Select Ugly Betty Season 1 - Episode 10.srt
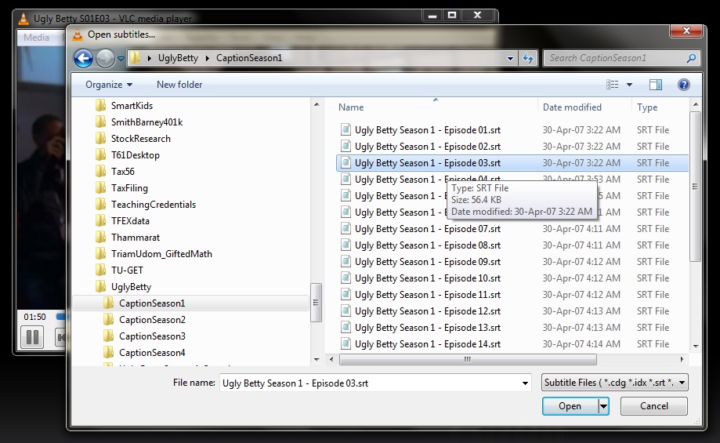Image resolution: width=720 pixels, height=443 pixels. pyautogui.click(x=428, y=278)
